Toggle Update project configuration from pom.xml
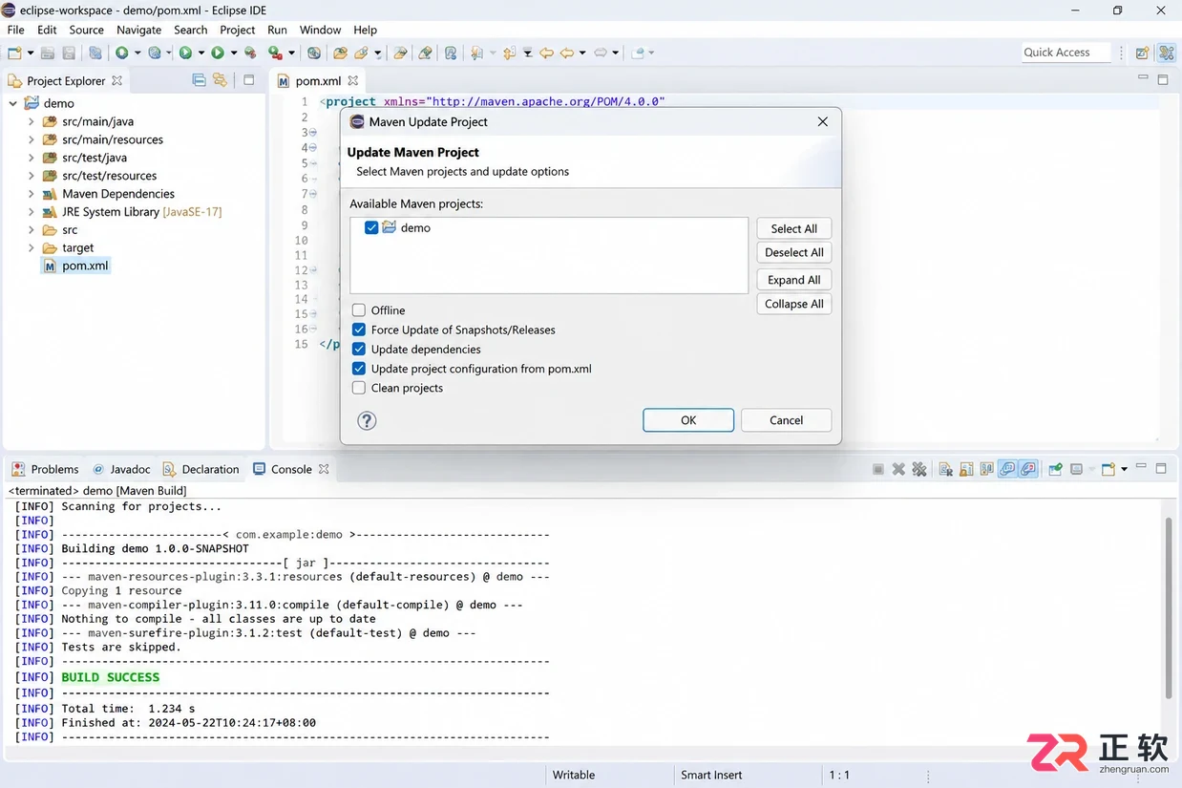 [x=359, y=369]
